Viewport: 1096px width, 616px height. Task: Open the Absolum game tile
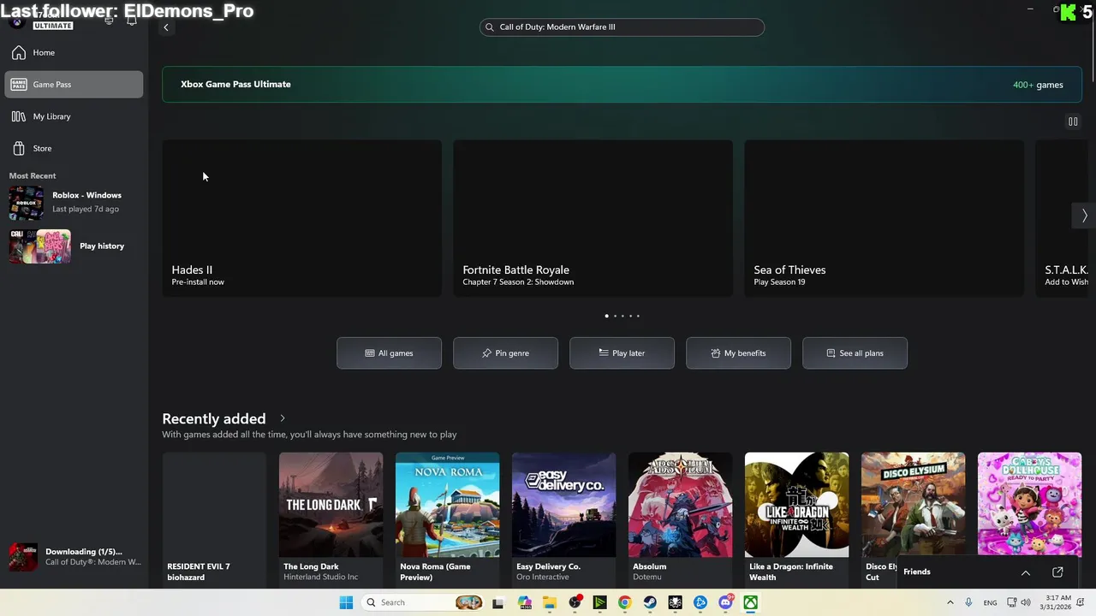(680, 519)
